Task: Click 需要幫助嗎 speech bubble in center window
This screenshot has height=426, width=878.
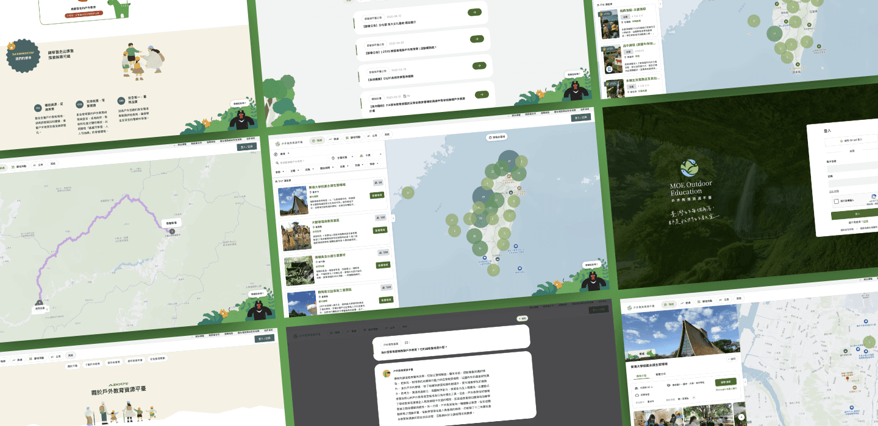Action: (x=590, y=265)
